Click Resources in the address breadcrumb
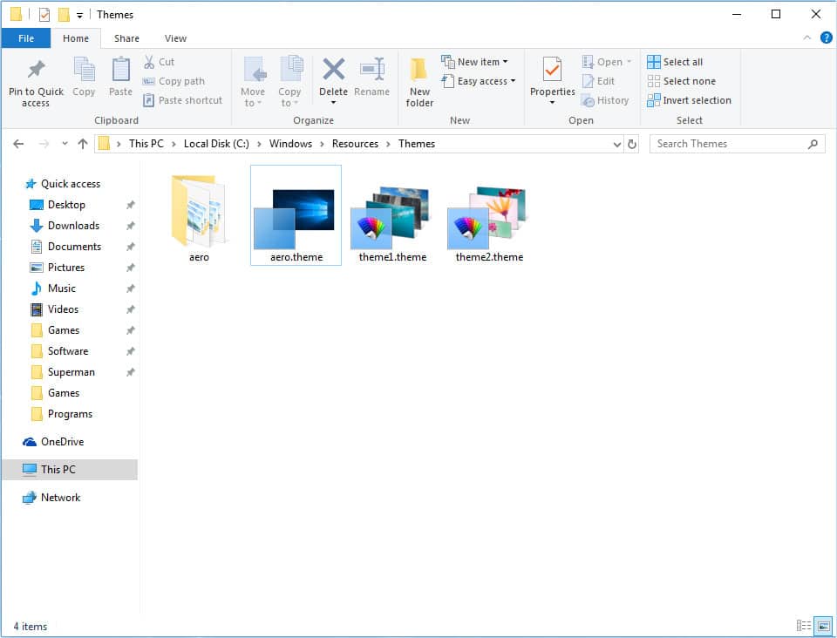This screenshot has width=837, height=638. pyautogui.click(x=355, y=144)
